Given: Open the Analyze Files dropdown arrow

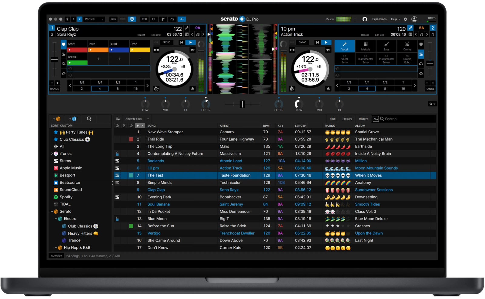Looking at the screenshot, I should pos(148,119).
